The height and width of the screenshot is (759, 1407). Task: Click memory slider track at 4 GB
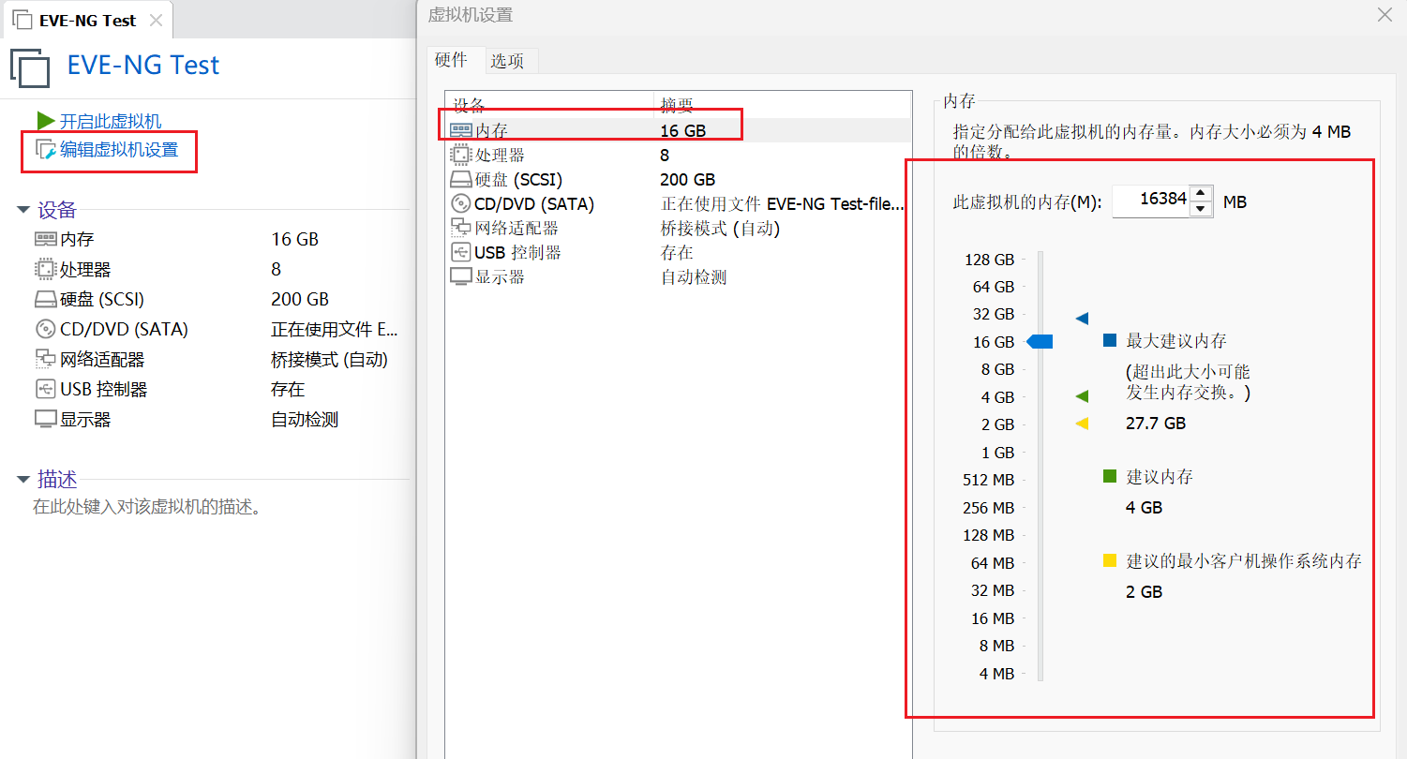coord(1040,397)
